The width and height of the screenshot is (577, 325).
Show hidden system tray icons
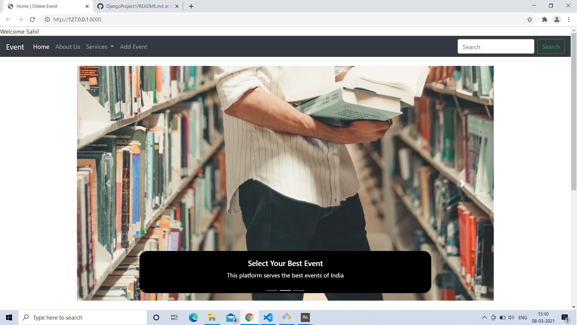pos(484,317)
